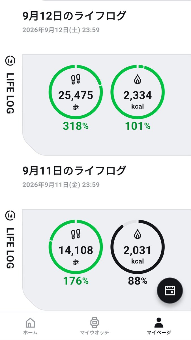This screenshot has height=340, width=191.
Task: Select the 14,108 steps count
Action: (x=76, y=250)
